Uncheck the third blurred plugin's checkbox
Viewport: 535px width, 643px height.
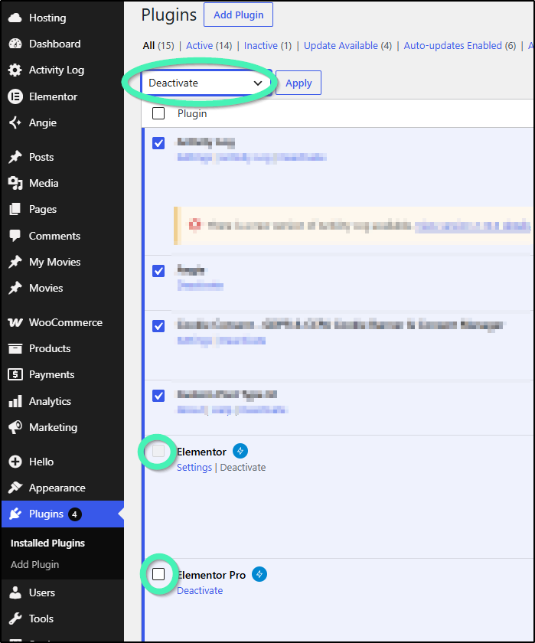pyautogui.click(x=158, y=326)
